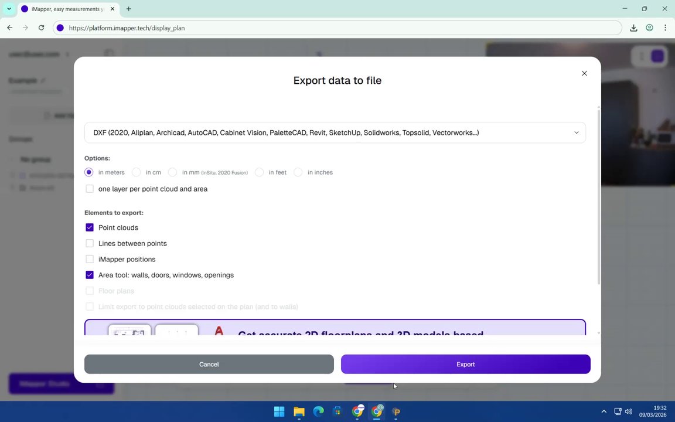Close the iMapper browser tab
This screenshot has height=422, width=675.
(x=112, y=9)
